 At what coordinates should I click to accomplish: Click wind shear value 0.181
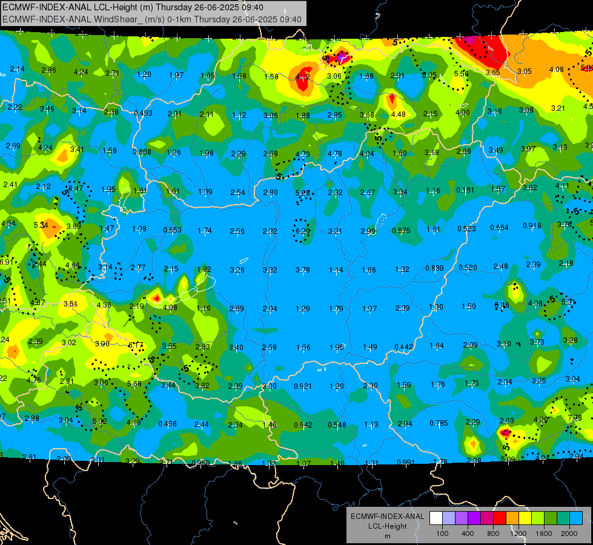pyautogui.click(x=465, y=190)
